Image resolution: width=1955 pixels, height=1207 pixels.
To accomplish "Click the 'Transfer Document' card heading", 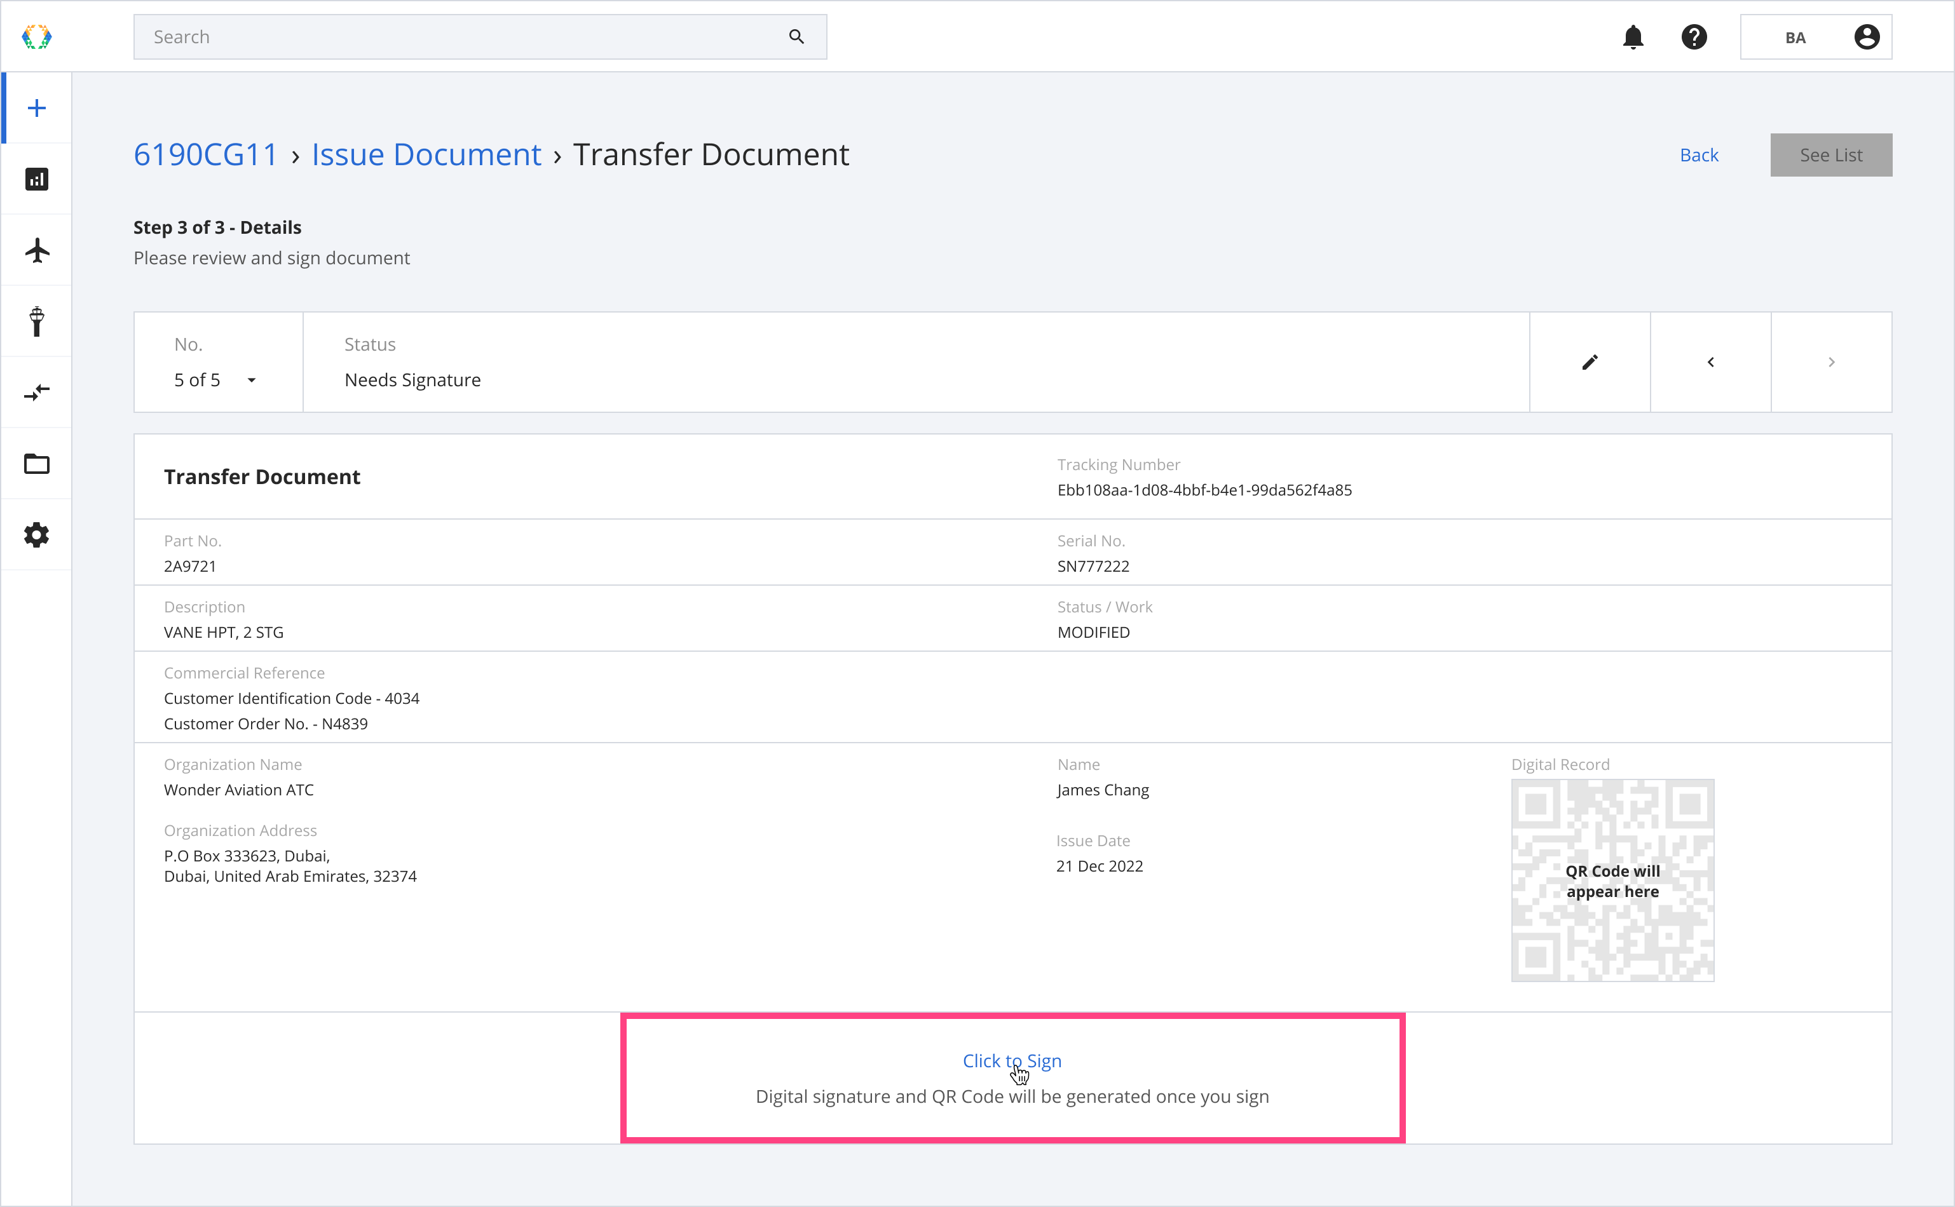I will coord(262,476).
